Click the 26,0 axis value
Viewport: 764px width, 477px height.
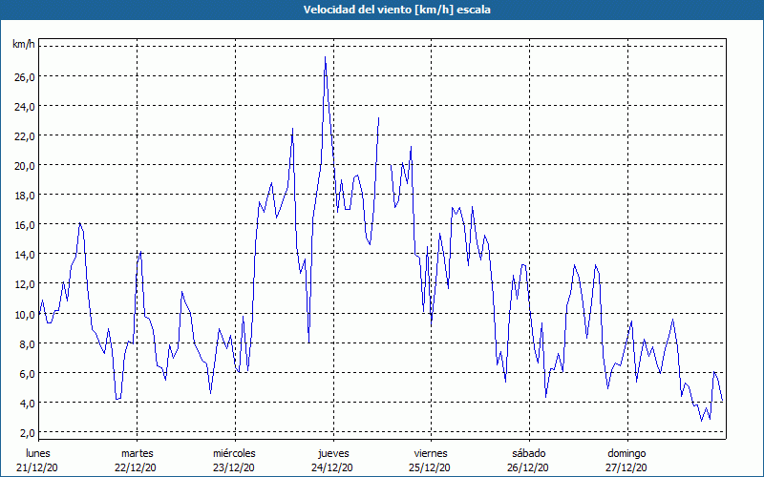click(25, 77)
